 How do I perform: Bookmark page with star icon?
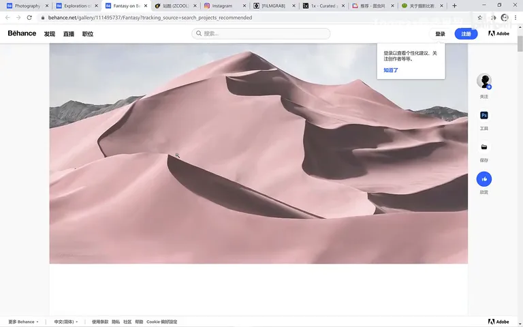click(479, 18)
